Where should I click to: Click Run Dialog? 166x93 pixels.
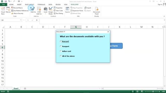58,13
